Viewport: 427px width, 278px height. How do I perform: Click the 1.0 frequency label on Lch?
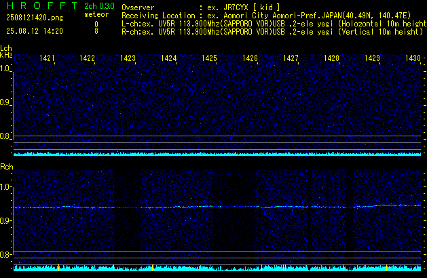coord(5,68)
